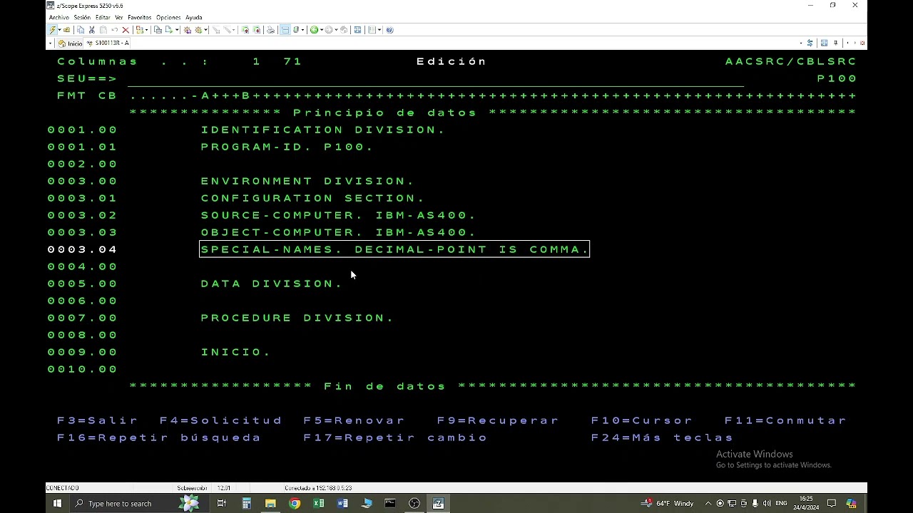
Task: Click the F4=Solicitud function key
Action: click(x=221, y=420)
